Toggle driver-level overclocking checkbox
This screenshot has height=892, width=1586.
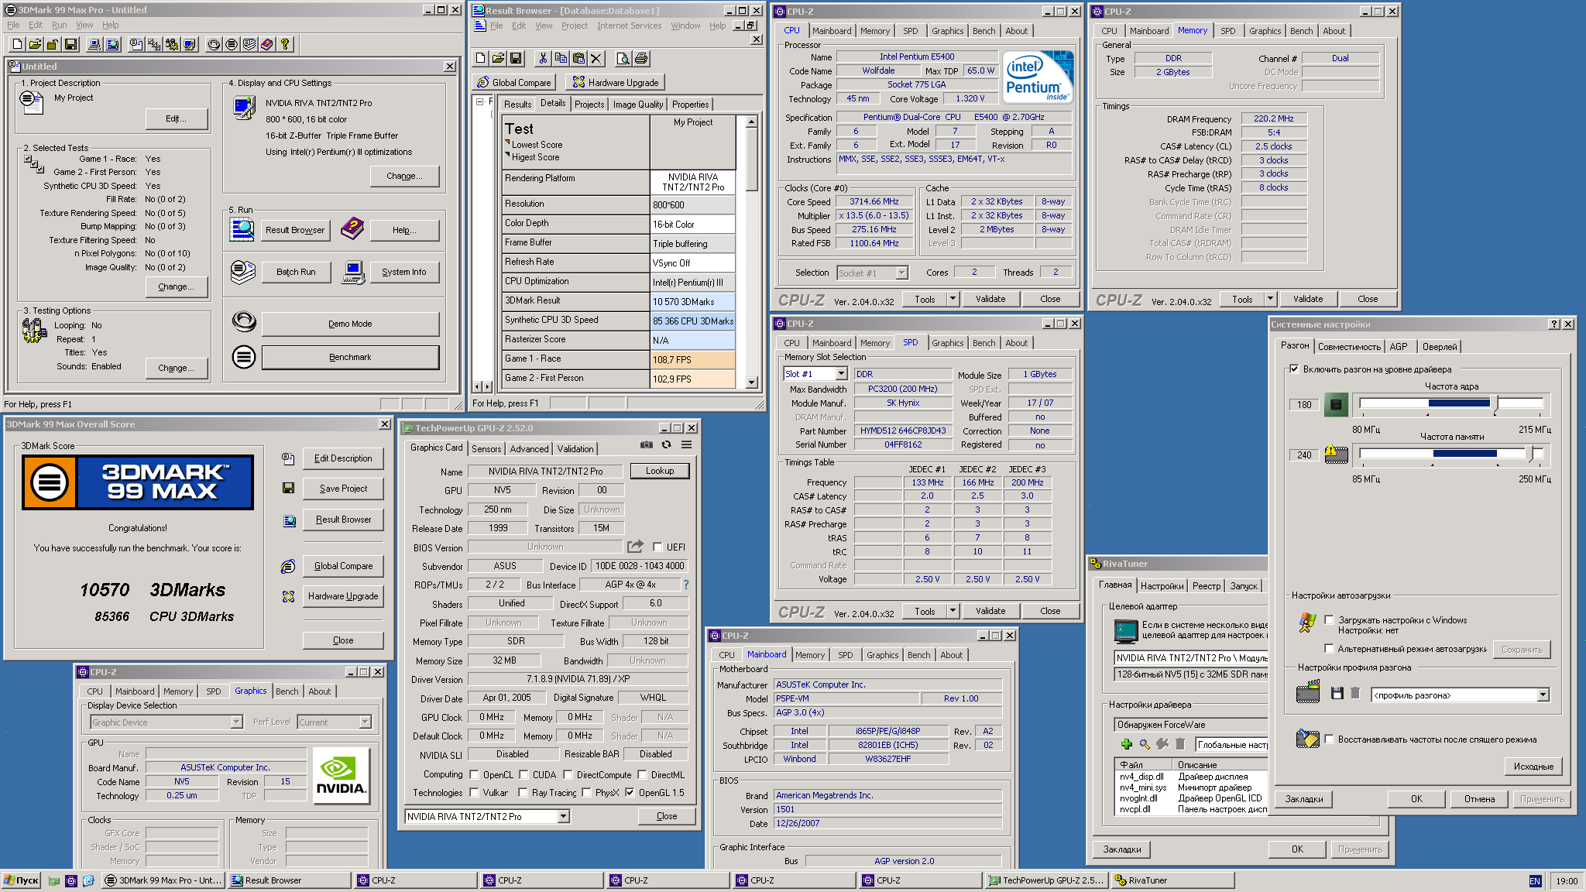point(1294,369)
